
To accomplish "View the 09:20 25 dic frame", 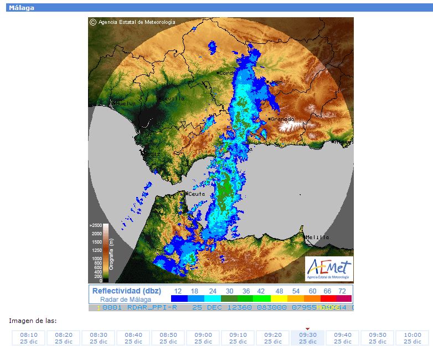I will (x=273, y=338).
